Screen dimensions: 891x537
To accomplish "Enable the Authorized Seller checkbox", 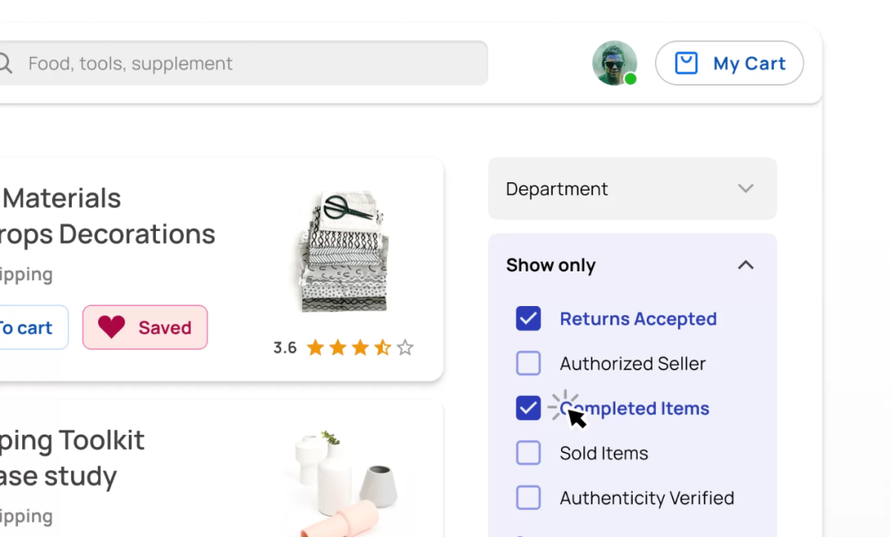I will (x=528, y=364).
